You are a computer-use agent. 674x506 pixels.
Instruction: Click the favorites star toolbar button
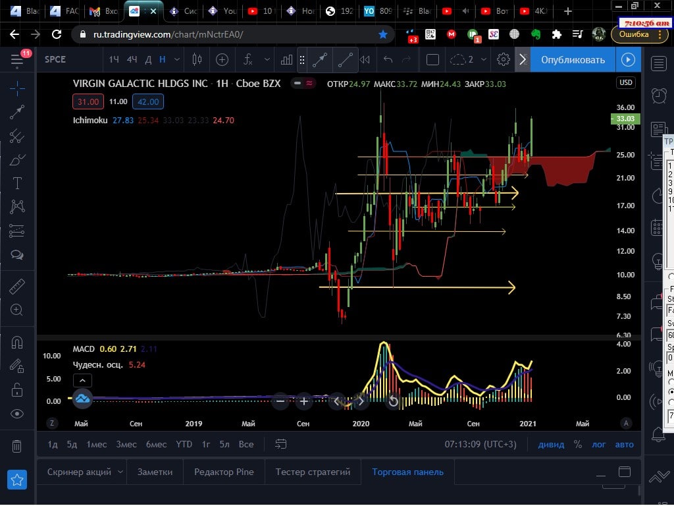(17, 480)
